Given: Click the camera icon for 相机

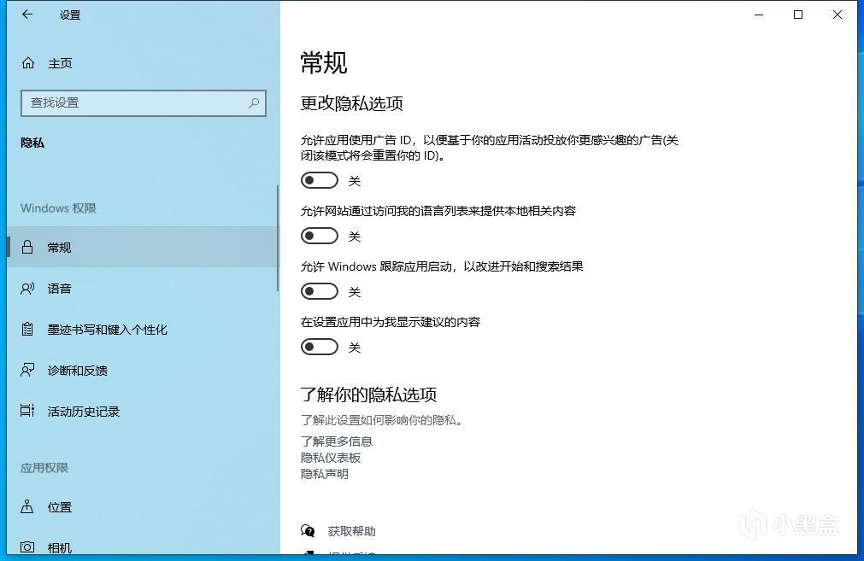Looking at the screenshot, I should 27,547.
